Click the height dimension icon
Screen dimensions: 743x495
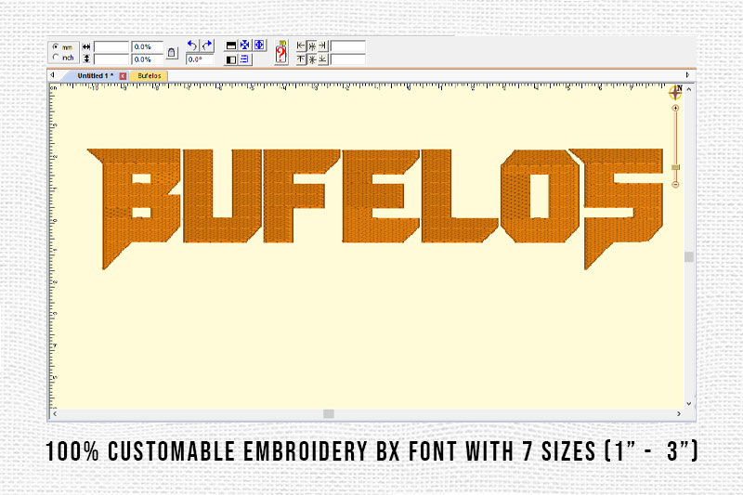pyautogui.click(x=86, y=59)
